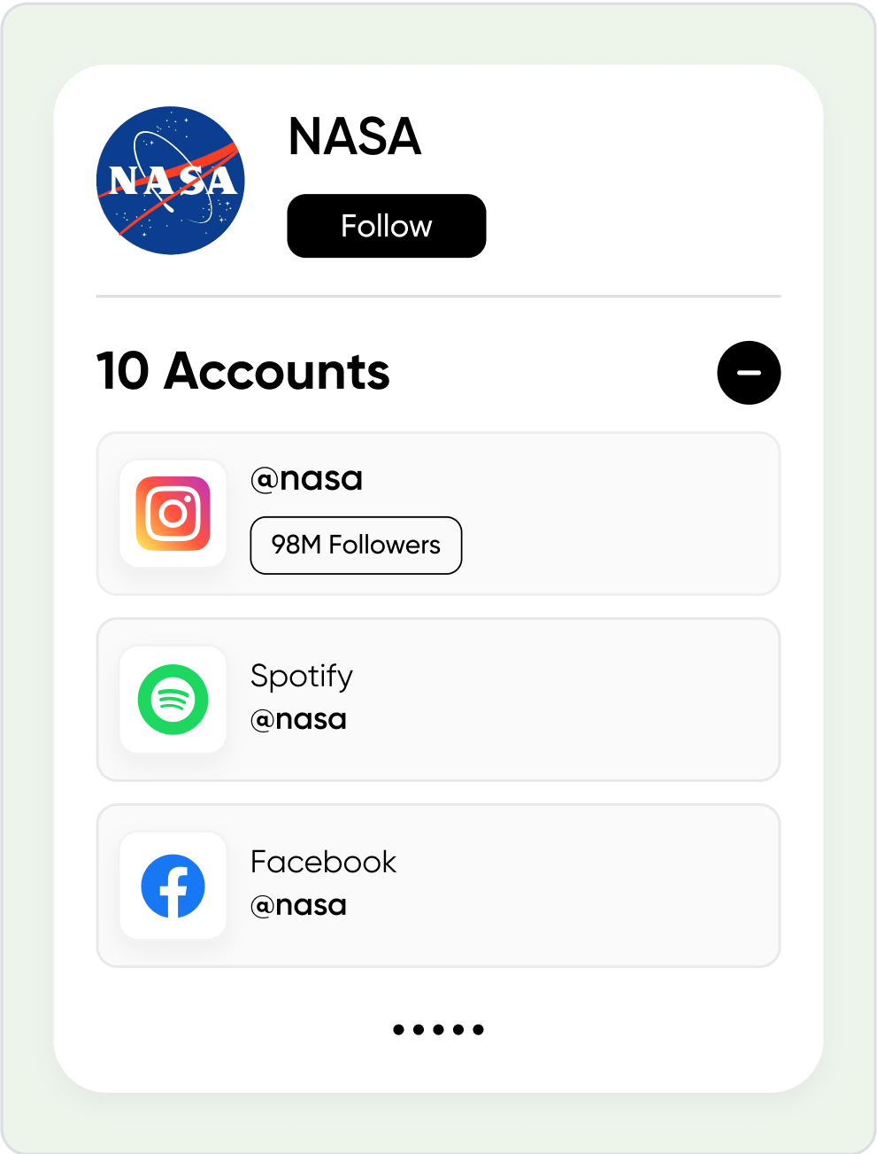Click empty area of Instagram account card
Screen dimensions: 877x1154
click(619, 514)
